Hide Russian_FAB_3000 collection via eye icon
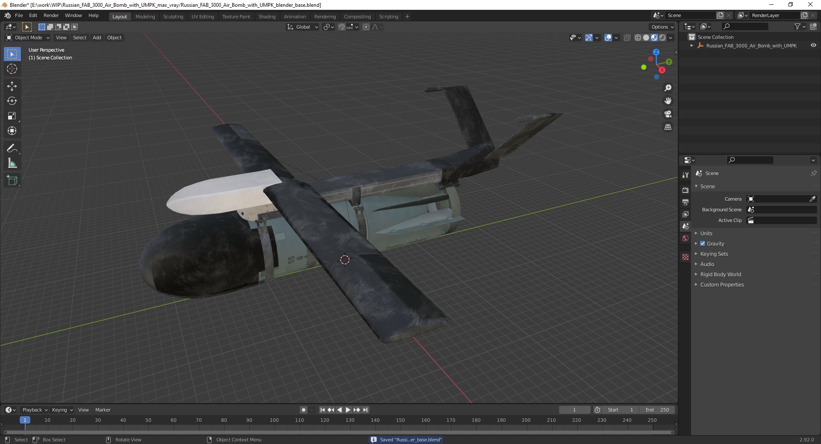 [813, 45]
